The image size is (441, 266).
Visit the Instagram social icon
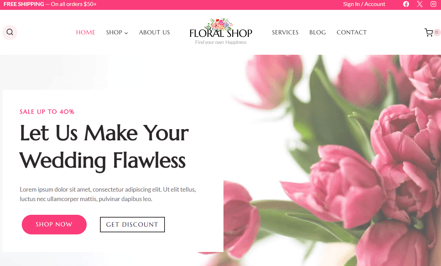pyautogui.click(x=433, y=4)
